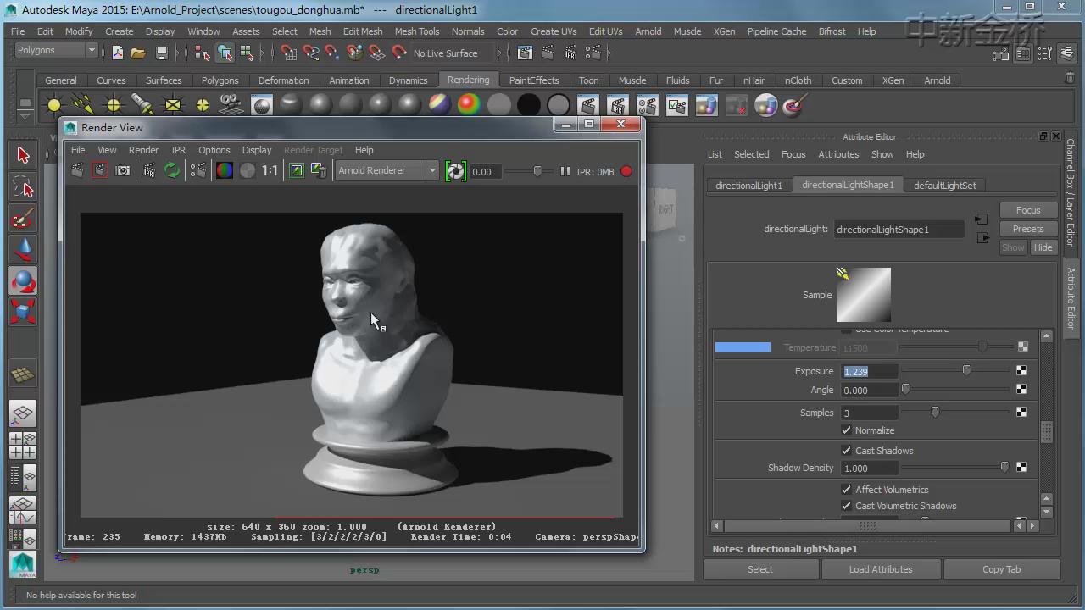Disable the Normalize checkbox
1085x610 pixels.
846,430
